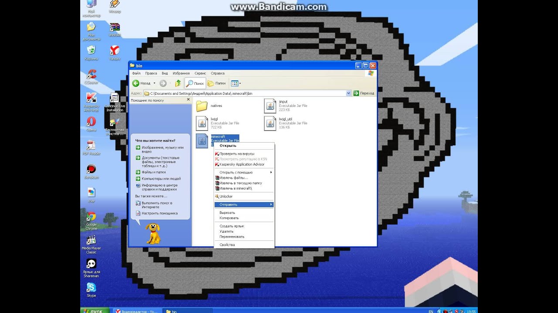Choose Вырезать in context menu
This screenshot has height=313, width=558.
[244, 213]
